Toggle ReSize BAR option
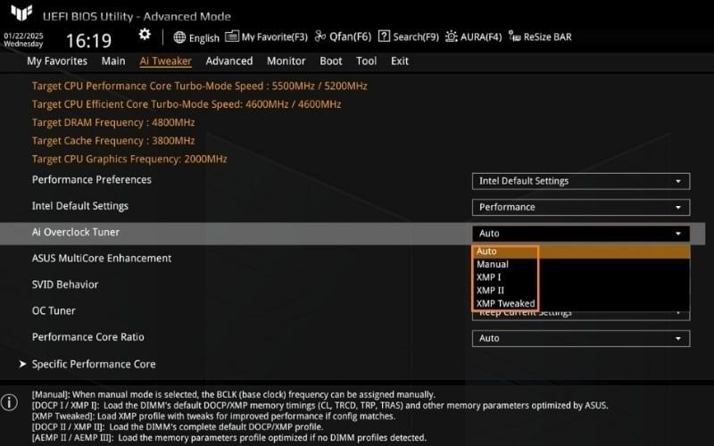Screen dimensions: 714x446 [x=540, y=37]
